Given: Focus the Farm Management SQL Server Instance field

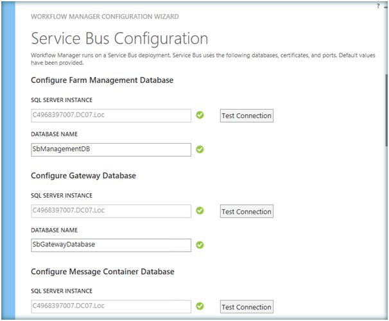Looking at the screenshot, I should (x=111, y=116).
